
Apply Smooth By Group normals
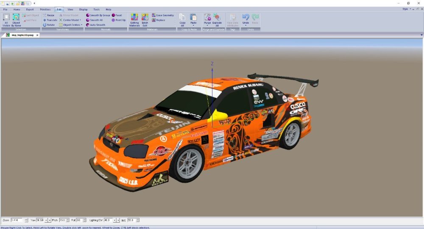pos(98,15)
